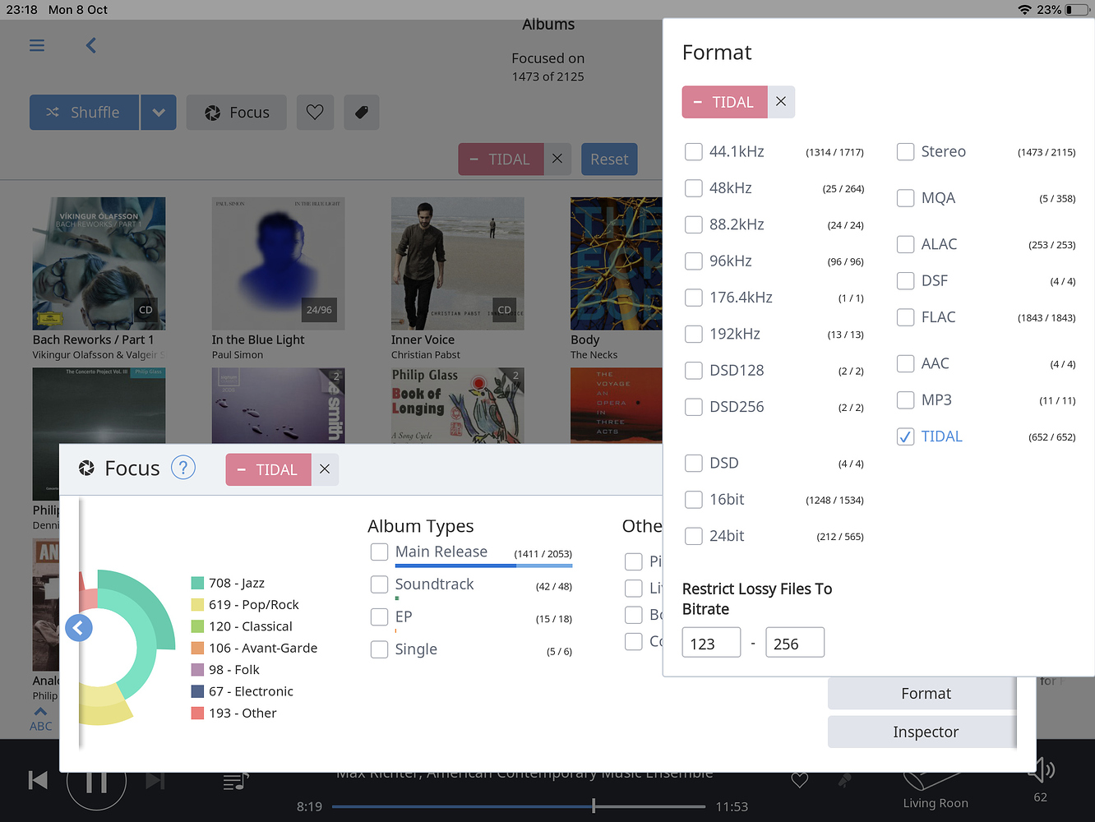The height and width of the screenshot is (822, 1095).
Task: Open the Format focus tab
Action: point(922,693)
